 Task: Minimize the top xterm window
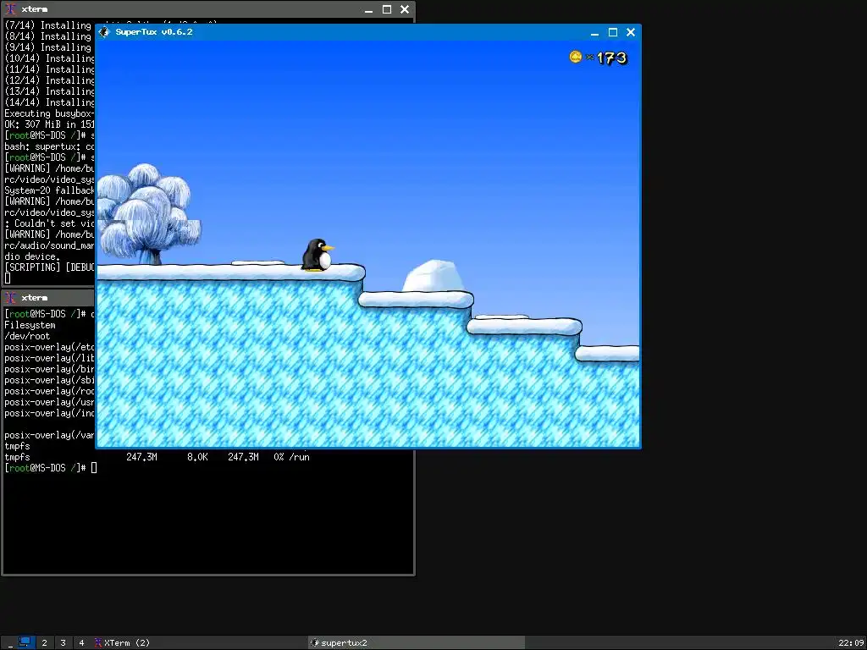[x=369, y=9]
